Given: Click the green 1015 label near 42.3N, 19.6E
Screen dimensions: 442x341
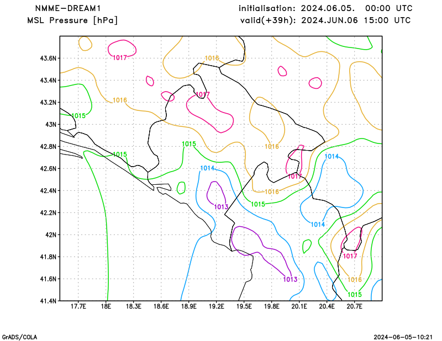Looking at the screenshot, I should [258, 204].
